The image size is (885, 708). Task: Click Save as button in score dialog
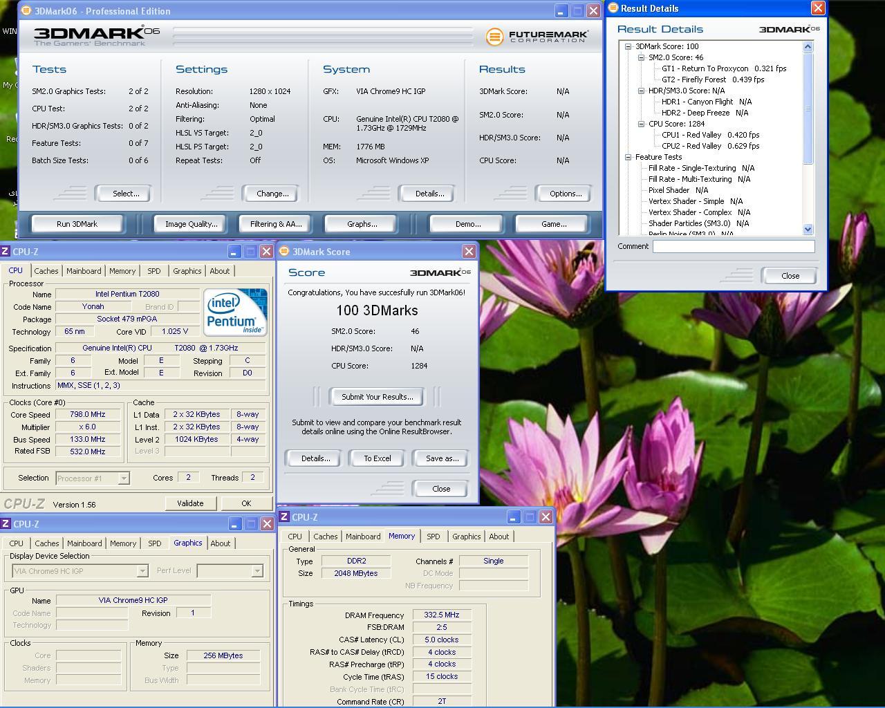442,458
